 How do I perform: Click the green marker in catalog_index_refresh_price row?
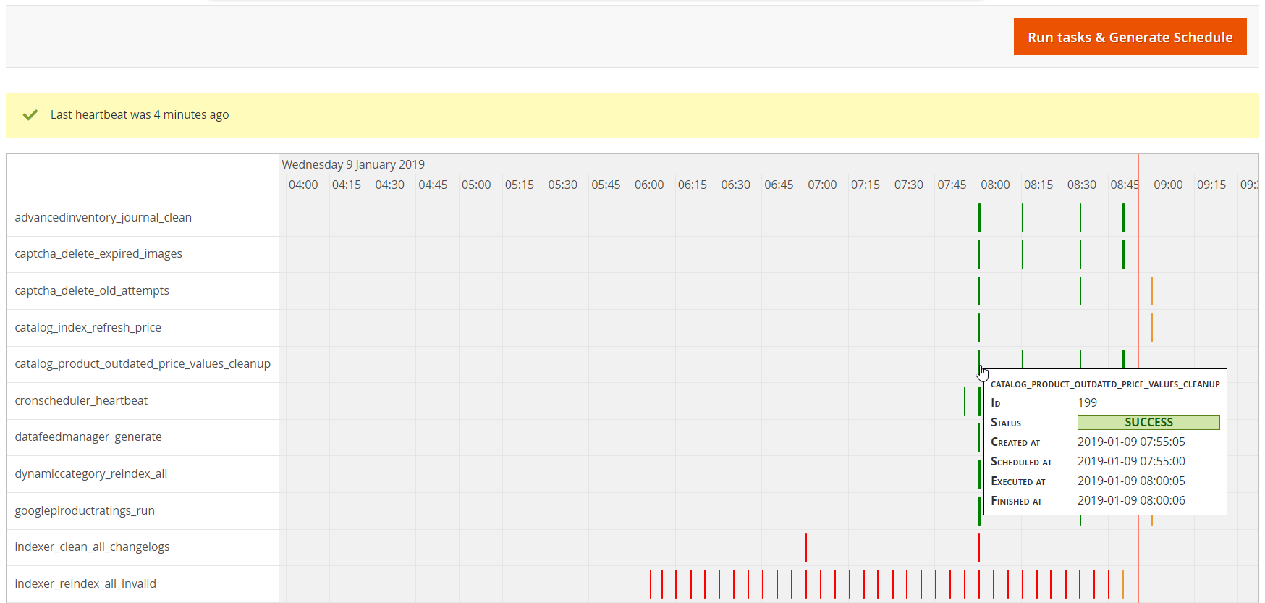coord(979,328)
